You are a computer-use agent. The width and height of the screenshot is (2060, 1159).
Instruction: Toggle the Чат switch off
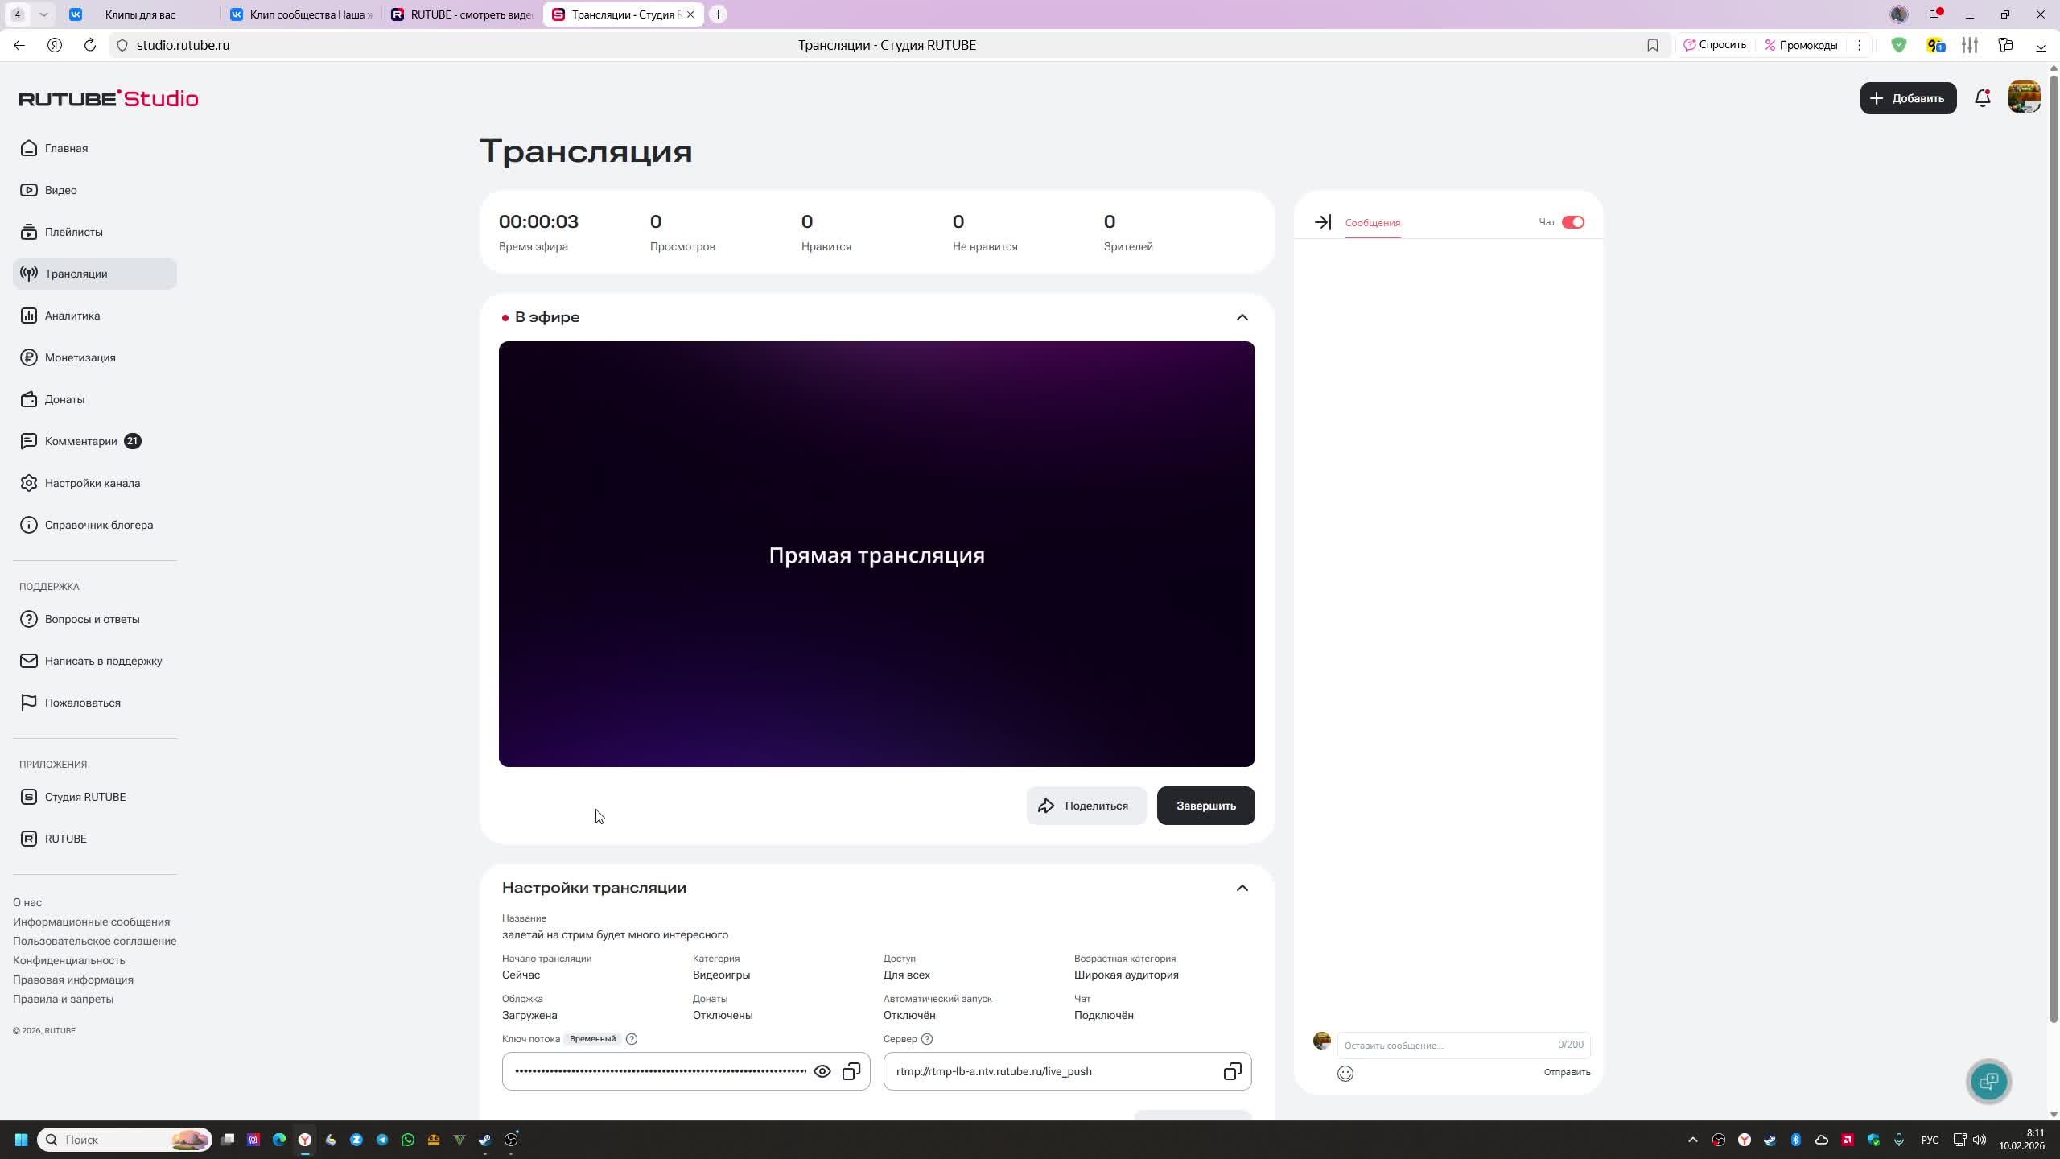pos(1572,221)
